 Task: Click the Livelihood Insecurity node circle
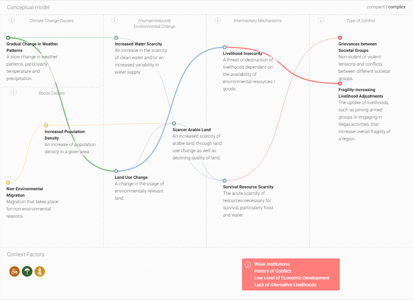pos(225,48)
